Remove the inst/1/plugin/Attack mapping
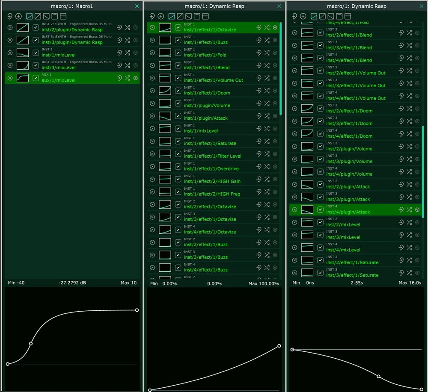This screenshot has height=392, width=428. pyautogui.click(x=153, y=116)
